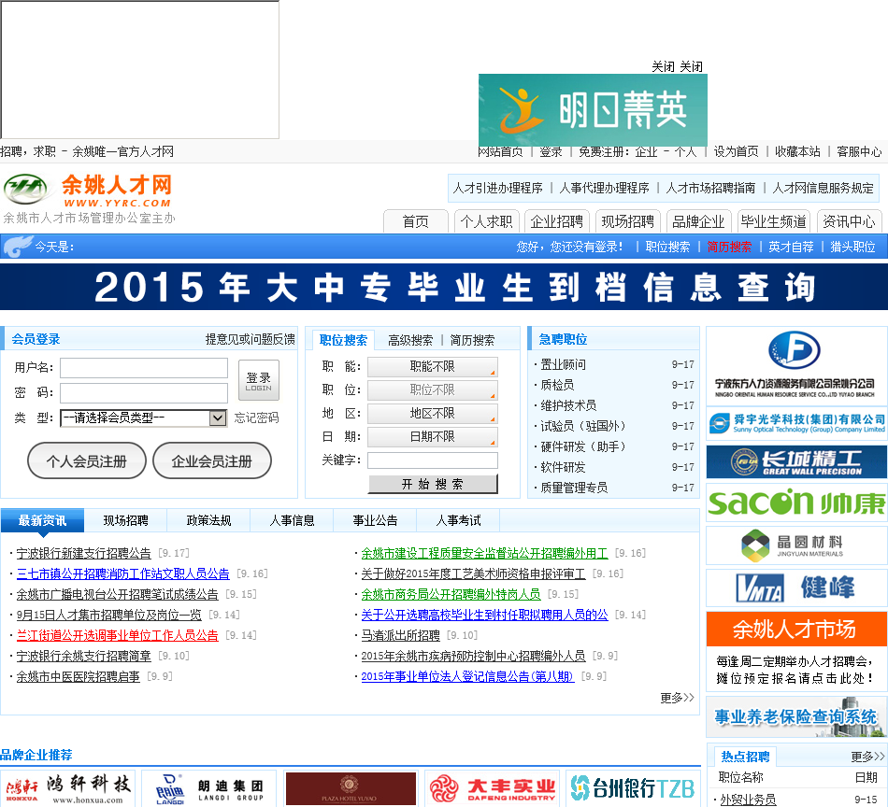Open the 职位不限 dropdown
Viewport: 888px width, 807px height.
433,389
